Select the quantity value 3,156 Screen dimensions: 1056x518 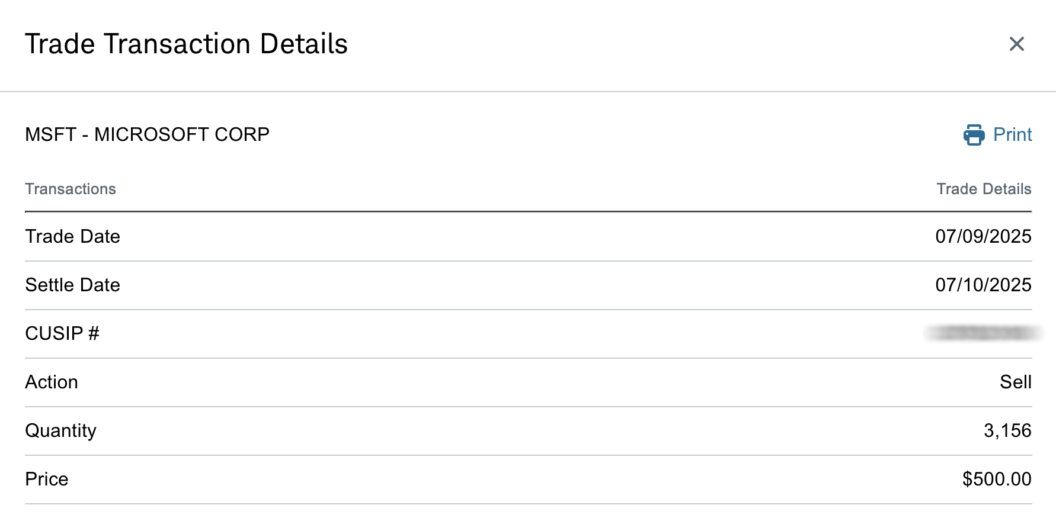pos(1007,431)
